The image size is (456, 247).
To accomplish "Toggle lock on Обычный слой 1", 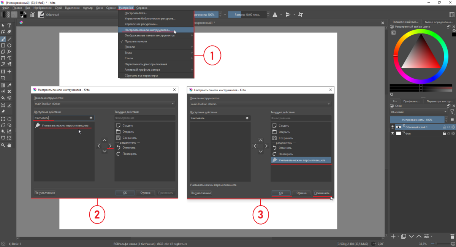I will coord(444,127).
